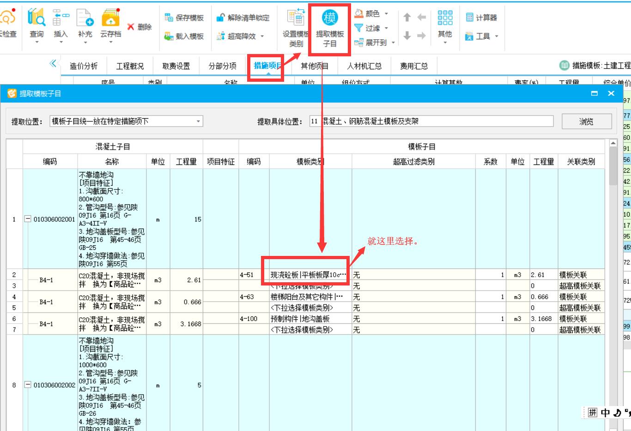The width and height of the screenshot is (631, 431).
Task: Open the 其他 (other) grid icon
Action: (445, 18)
